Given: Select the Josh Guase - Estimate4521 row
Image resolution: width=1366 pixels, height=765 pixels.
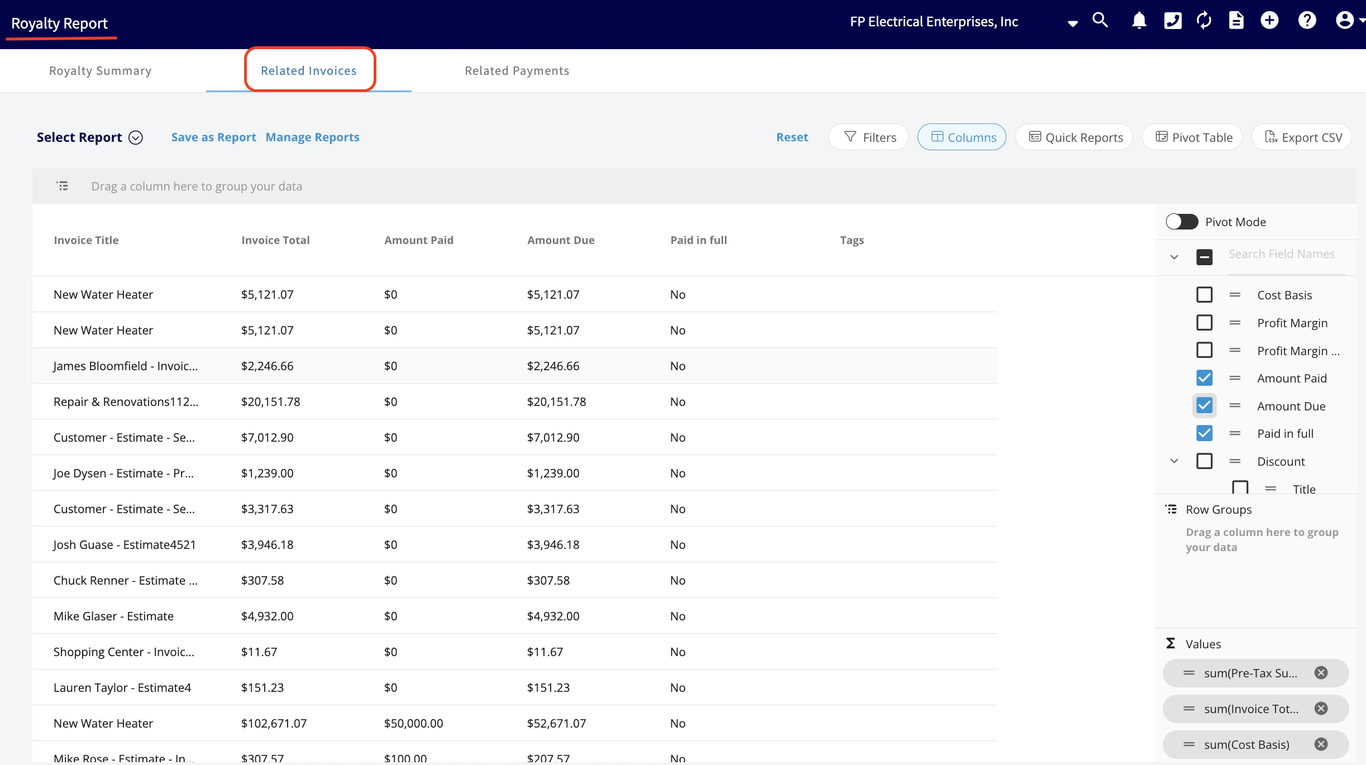Looking at the screenshot, I should [515, 544].
